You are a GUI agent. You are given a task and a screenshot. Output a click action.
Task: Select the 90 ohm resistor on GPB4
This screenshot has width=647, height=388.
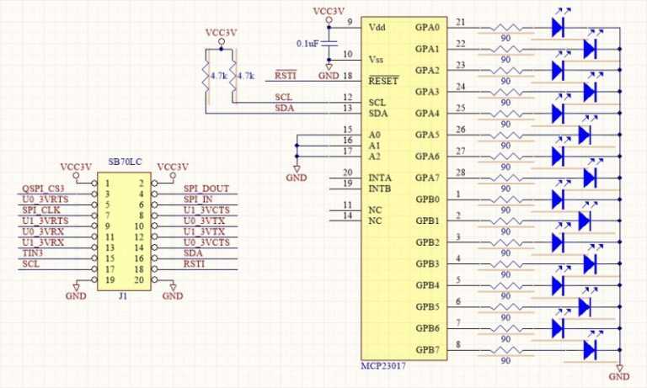505,285
